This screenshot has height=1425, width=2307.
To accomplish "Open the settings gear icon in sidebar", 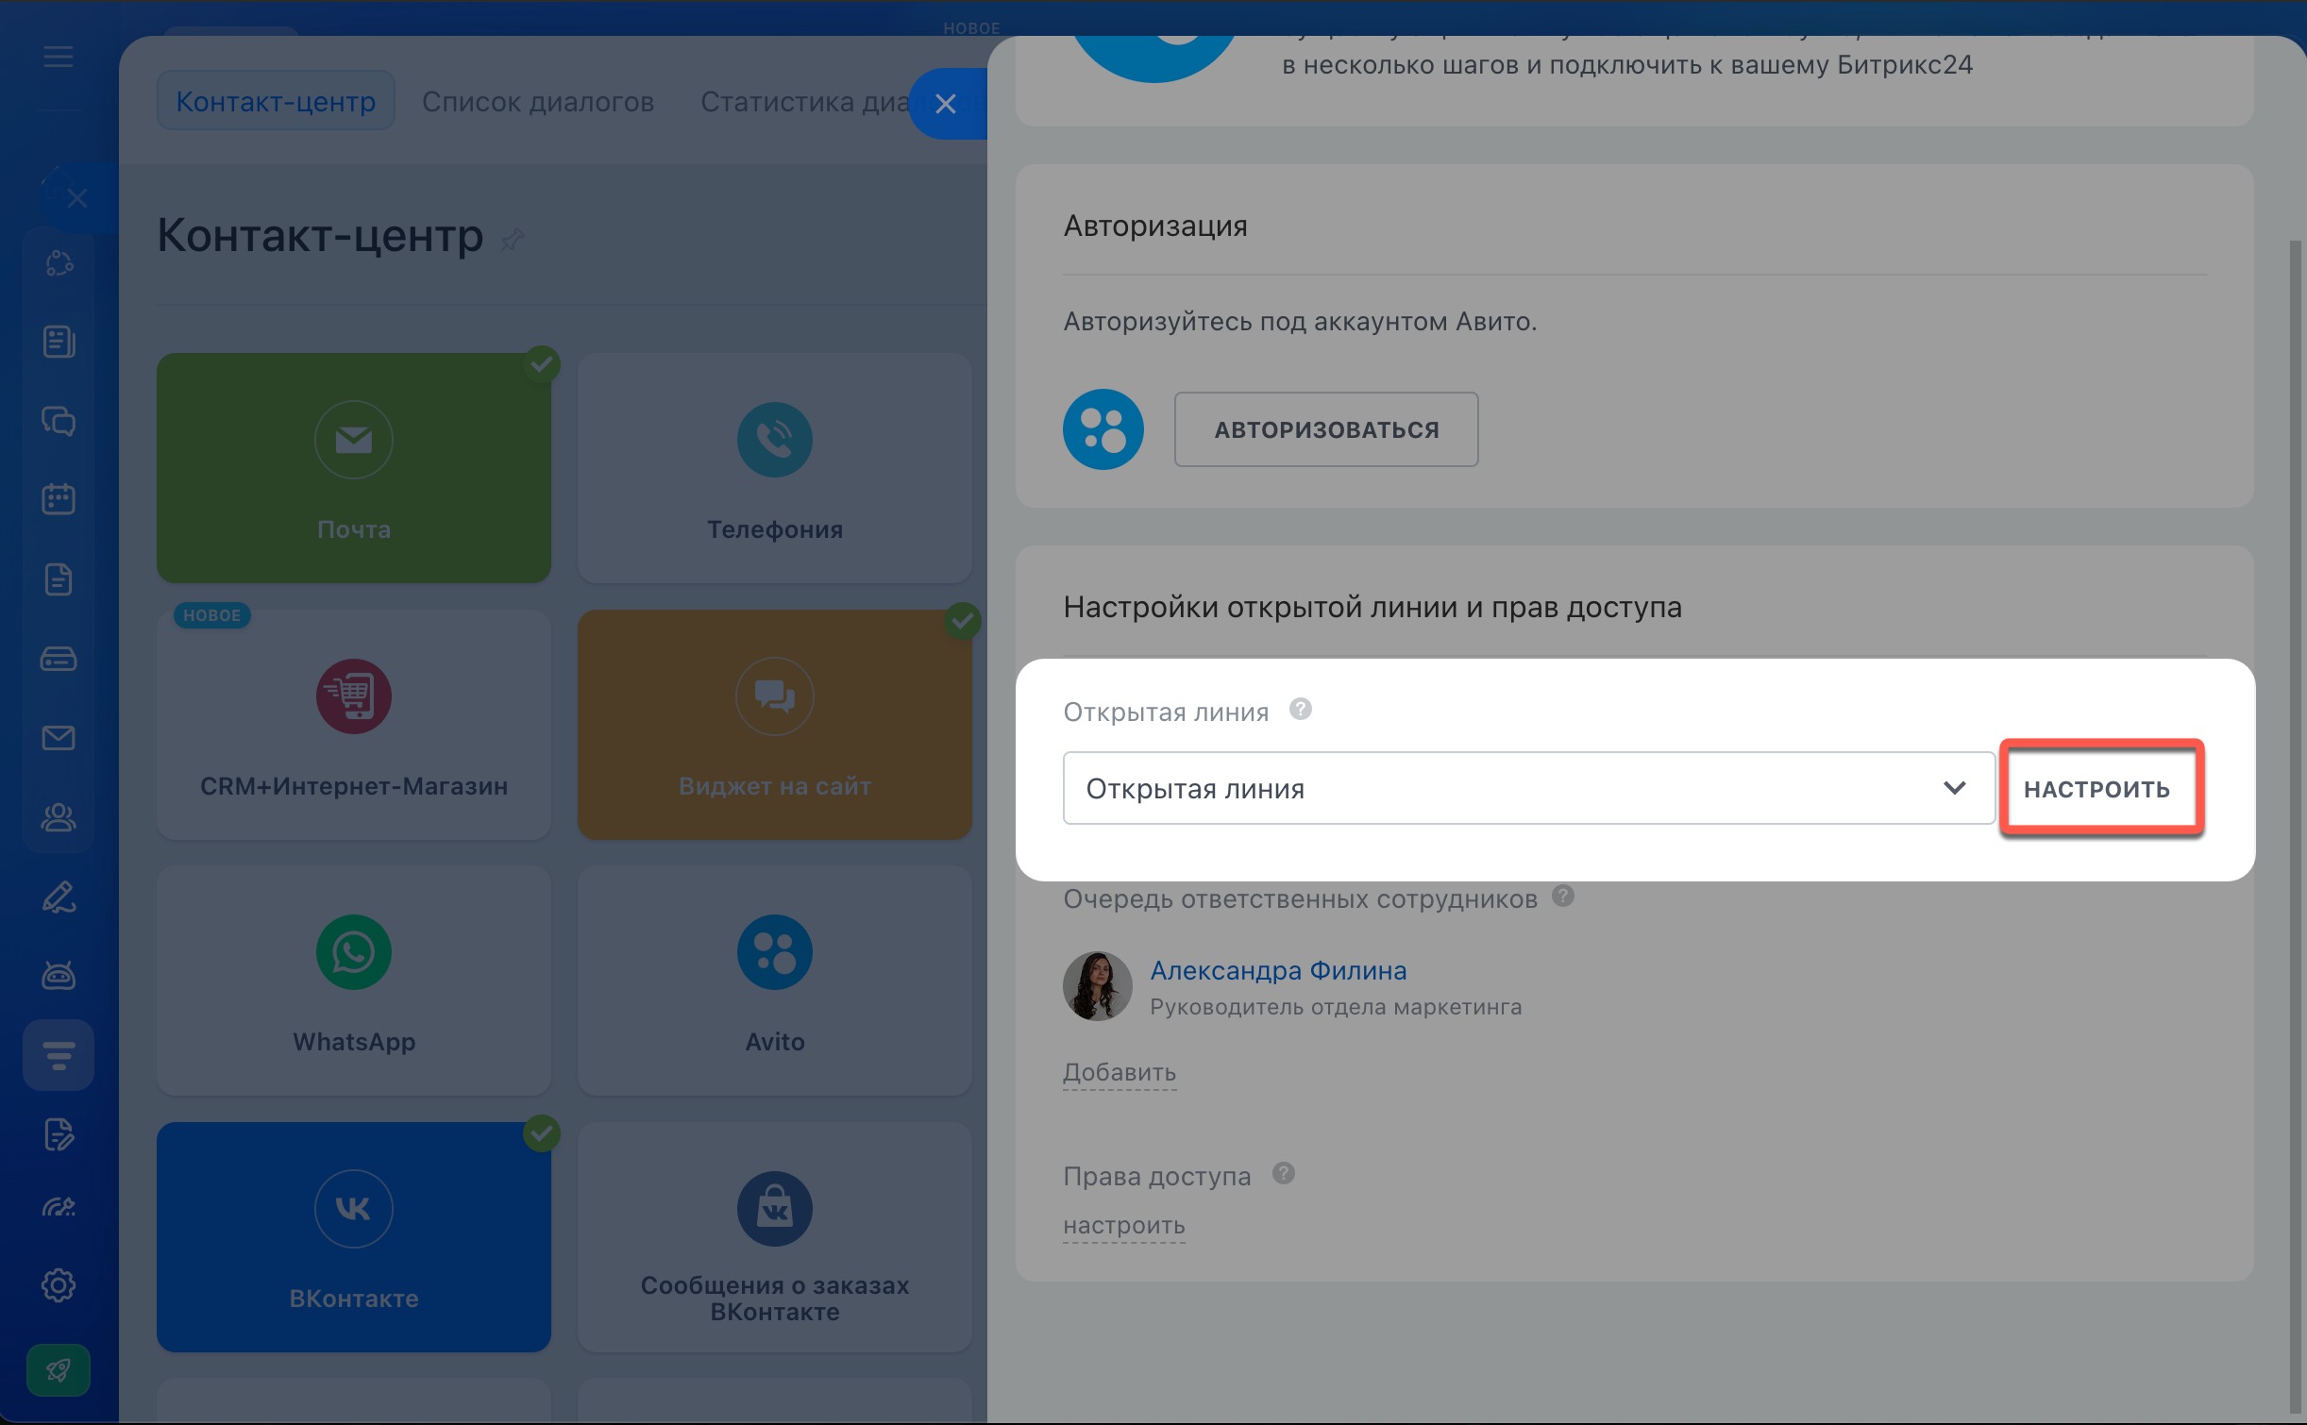I will pyautogui.click(x=59, y=1285).
